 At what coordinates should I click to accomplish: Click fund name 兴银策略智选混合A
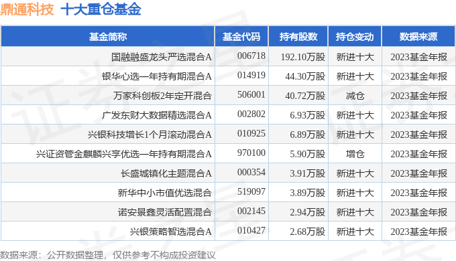coord(171,232)
